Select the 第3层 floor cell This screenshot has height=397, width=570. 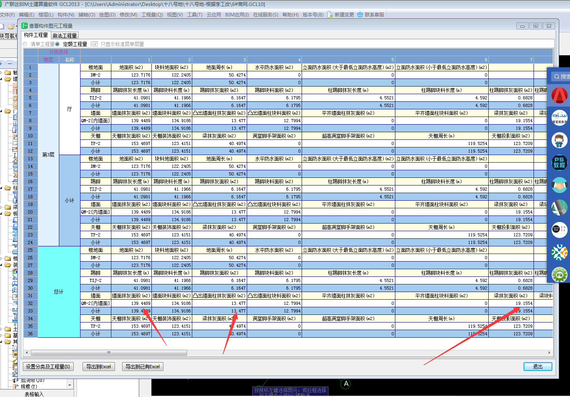[x=48, y=155]
